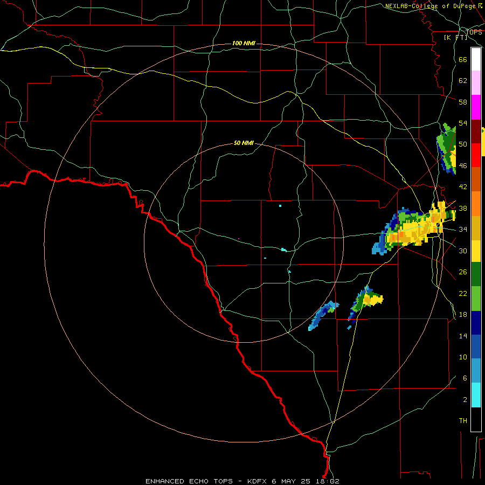Click the green echo cell at the far northeast edge
This screenshot has width=485, height=485.
[447, 149]
